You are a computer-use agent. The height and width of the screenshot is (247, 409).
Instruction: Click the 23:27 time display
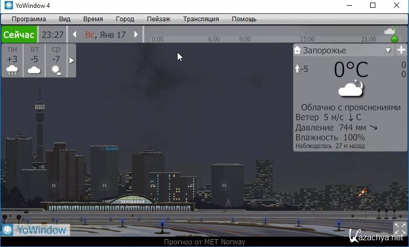(52, 35)
